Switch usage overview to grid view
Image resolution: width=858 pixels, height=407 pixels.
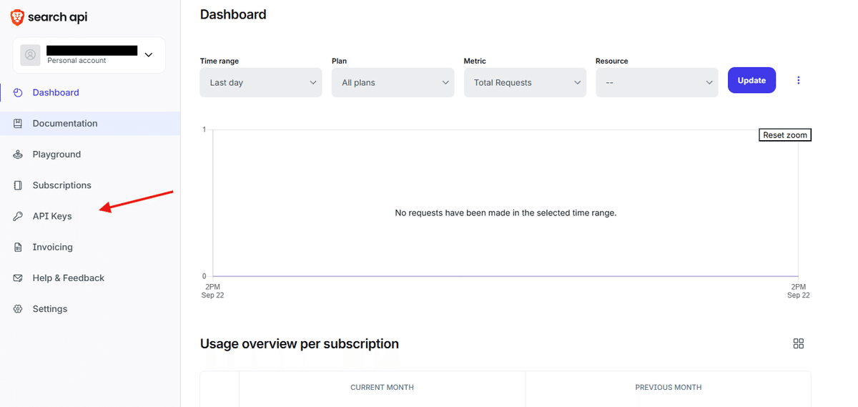click(799, 344)
